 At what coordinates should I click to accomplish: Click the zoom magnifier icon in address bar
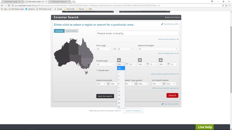(223, 6)
